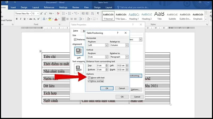Click the Underline icon
The width and height of the screenshot is (213, 119).
tap(24, 19)
